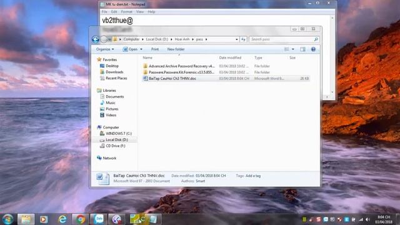
Task: Click the search magnifier icon in Explorer
Action: [x=316, y=39]
